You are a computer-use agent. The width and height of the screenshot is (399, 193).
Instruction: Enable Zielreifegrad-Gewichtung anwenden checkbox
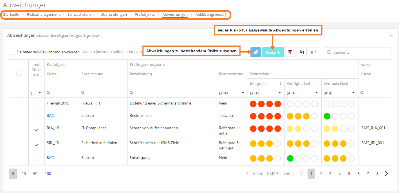pyautogui.click(x=12, y=52)
